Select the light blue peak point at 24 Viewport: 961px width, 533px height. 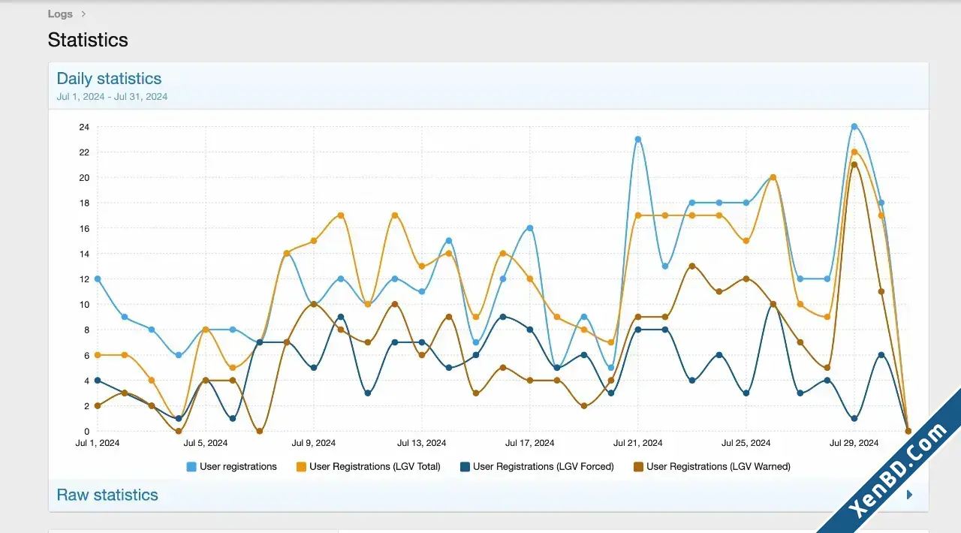pyautogui.click(x=854, y=127)
